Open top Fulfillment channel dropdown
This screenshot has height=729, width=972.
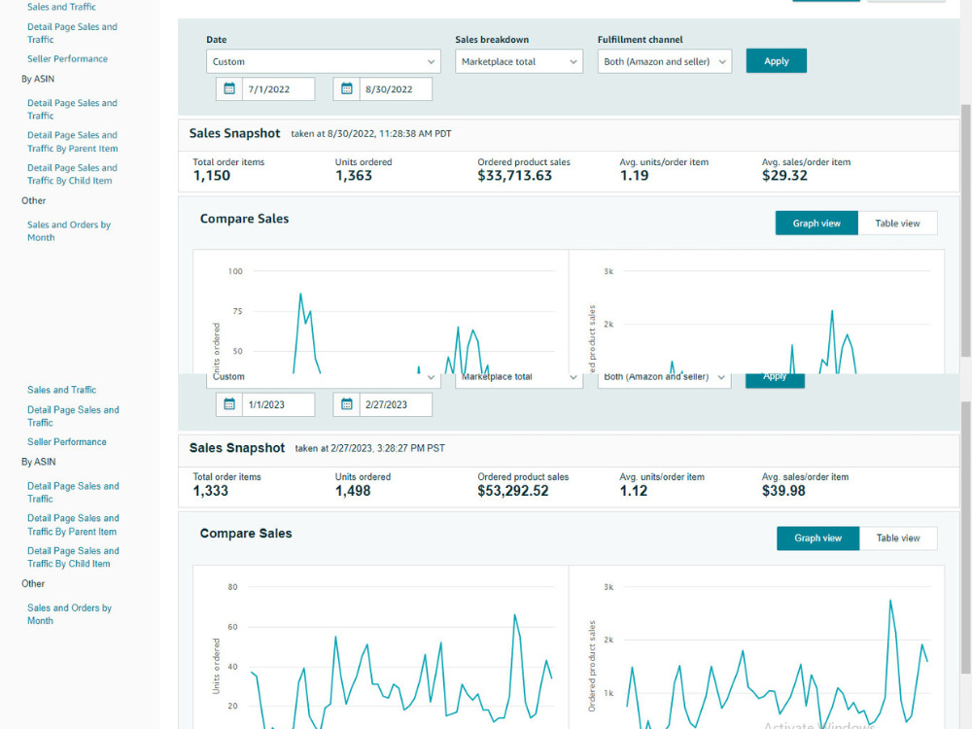click(x=665, y=61)
